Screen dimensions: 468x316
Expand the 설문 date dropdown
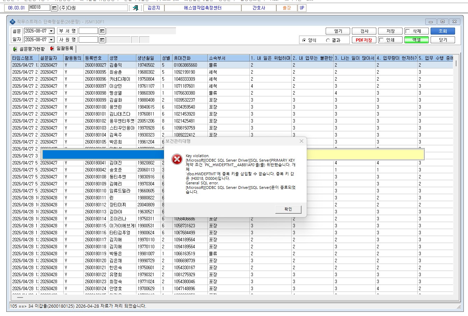[x=51, y=31]
